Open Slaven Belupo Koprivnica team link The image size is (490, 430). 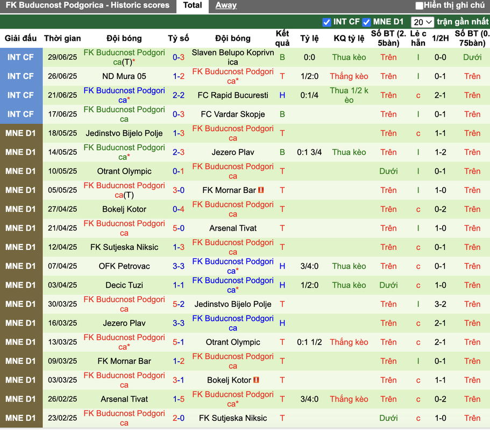click(233, 57)
